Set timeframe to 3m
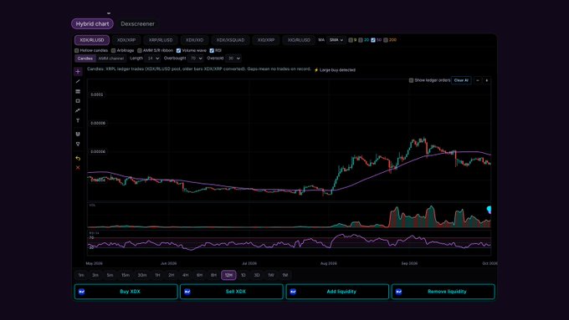 point(95,275)
